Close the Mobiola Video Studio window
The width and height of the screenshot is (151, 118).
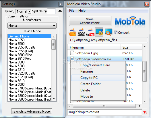coord(147,4)
